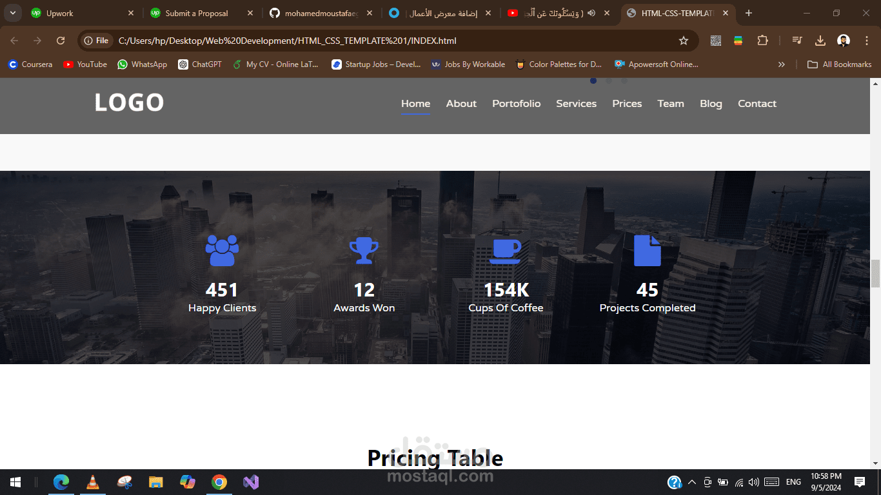The height and width of the screenshot is (495, 881).
Task: Open the media controls music icon
Action: coord(797,41)
